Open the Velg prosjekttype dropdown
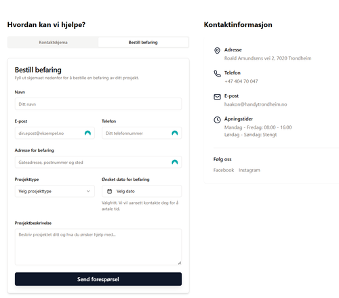The image size is (339, 298). (55, 191)
